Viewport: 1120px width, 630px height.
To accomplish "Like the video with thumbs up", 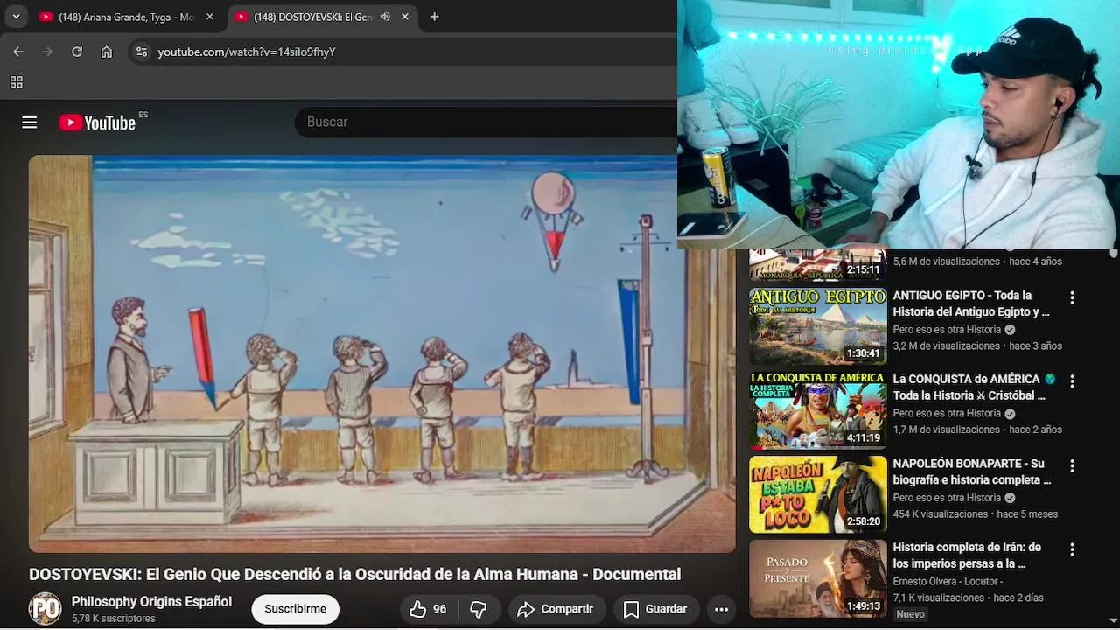I will tap(418, 609).
